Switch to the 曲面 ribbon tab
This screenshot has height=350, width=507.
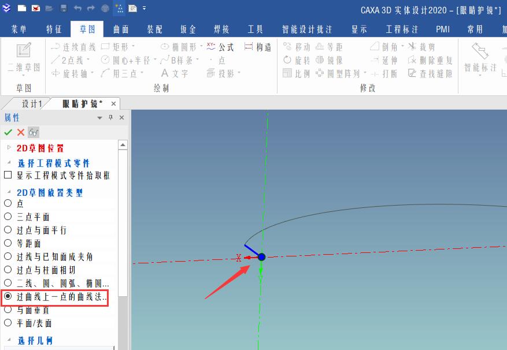[121, 28]
